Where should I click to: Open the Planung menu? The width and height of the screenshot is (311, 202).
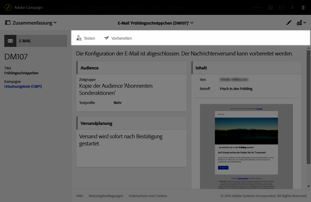tap(135, 7)
